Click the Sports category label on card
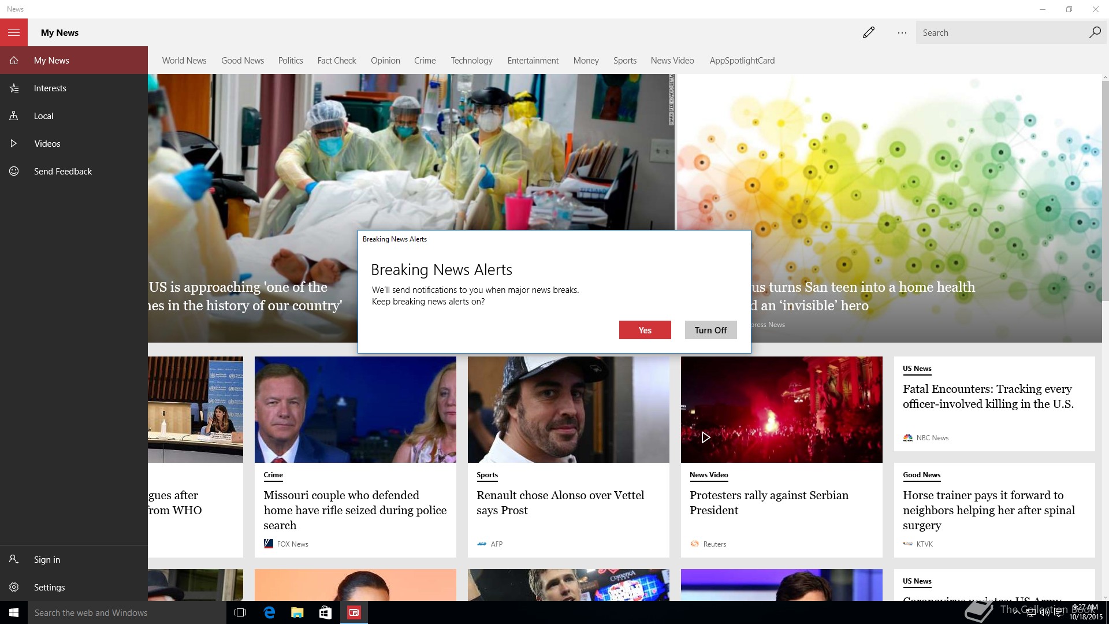Viewport: 1109px width, 624px height. (x=487, y=475)
